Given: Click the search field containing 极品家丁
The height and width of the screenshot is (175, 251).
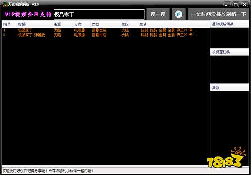Looking at the screenshot, I should 98,14.
